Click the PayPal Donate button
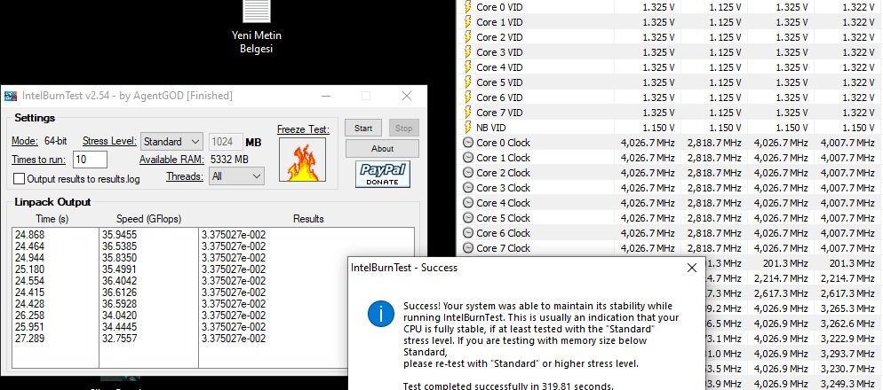The width and height of the screenshot is (883, 390). coord(383,175)
